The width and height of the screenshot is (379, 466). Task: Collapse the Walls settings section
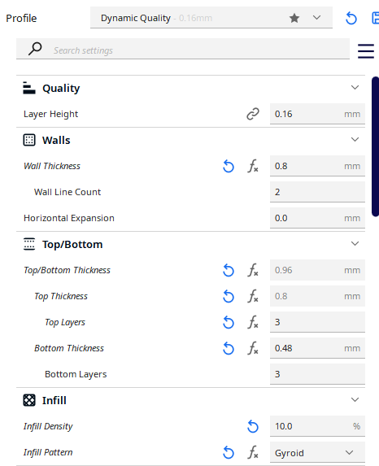pyautogui.click(x=355, y=140)
